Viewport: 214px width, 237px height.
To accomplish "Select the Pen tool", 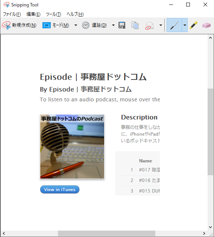I will coord(174,25).
